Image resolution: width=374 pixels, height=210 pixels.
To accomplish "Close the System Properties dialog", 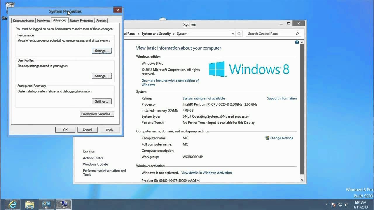I will click(118, 10).
